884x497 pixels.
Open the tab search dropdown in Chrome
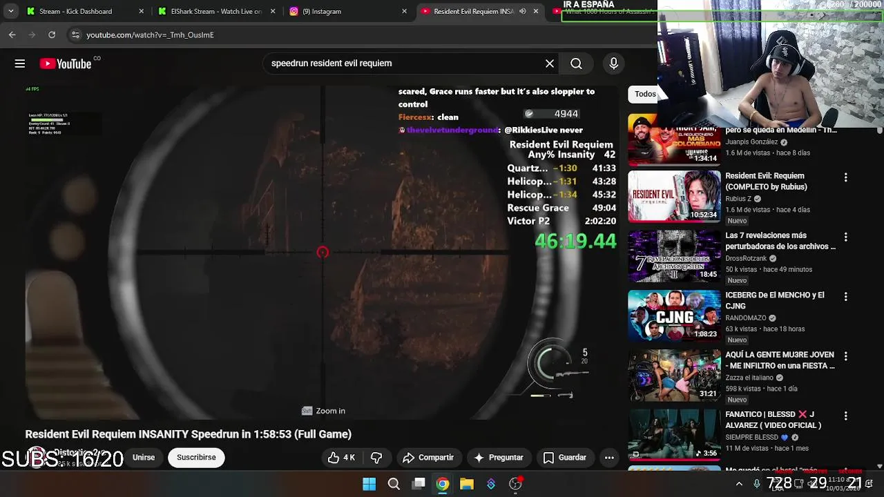point(10,11)
